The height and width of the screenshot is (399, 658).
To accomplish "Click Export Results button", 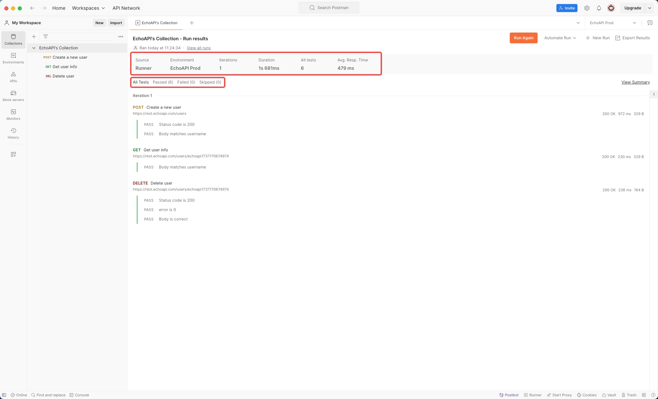I will [633, 38].
